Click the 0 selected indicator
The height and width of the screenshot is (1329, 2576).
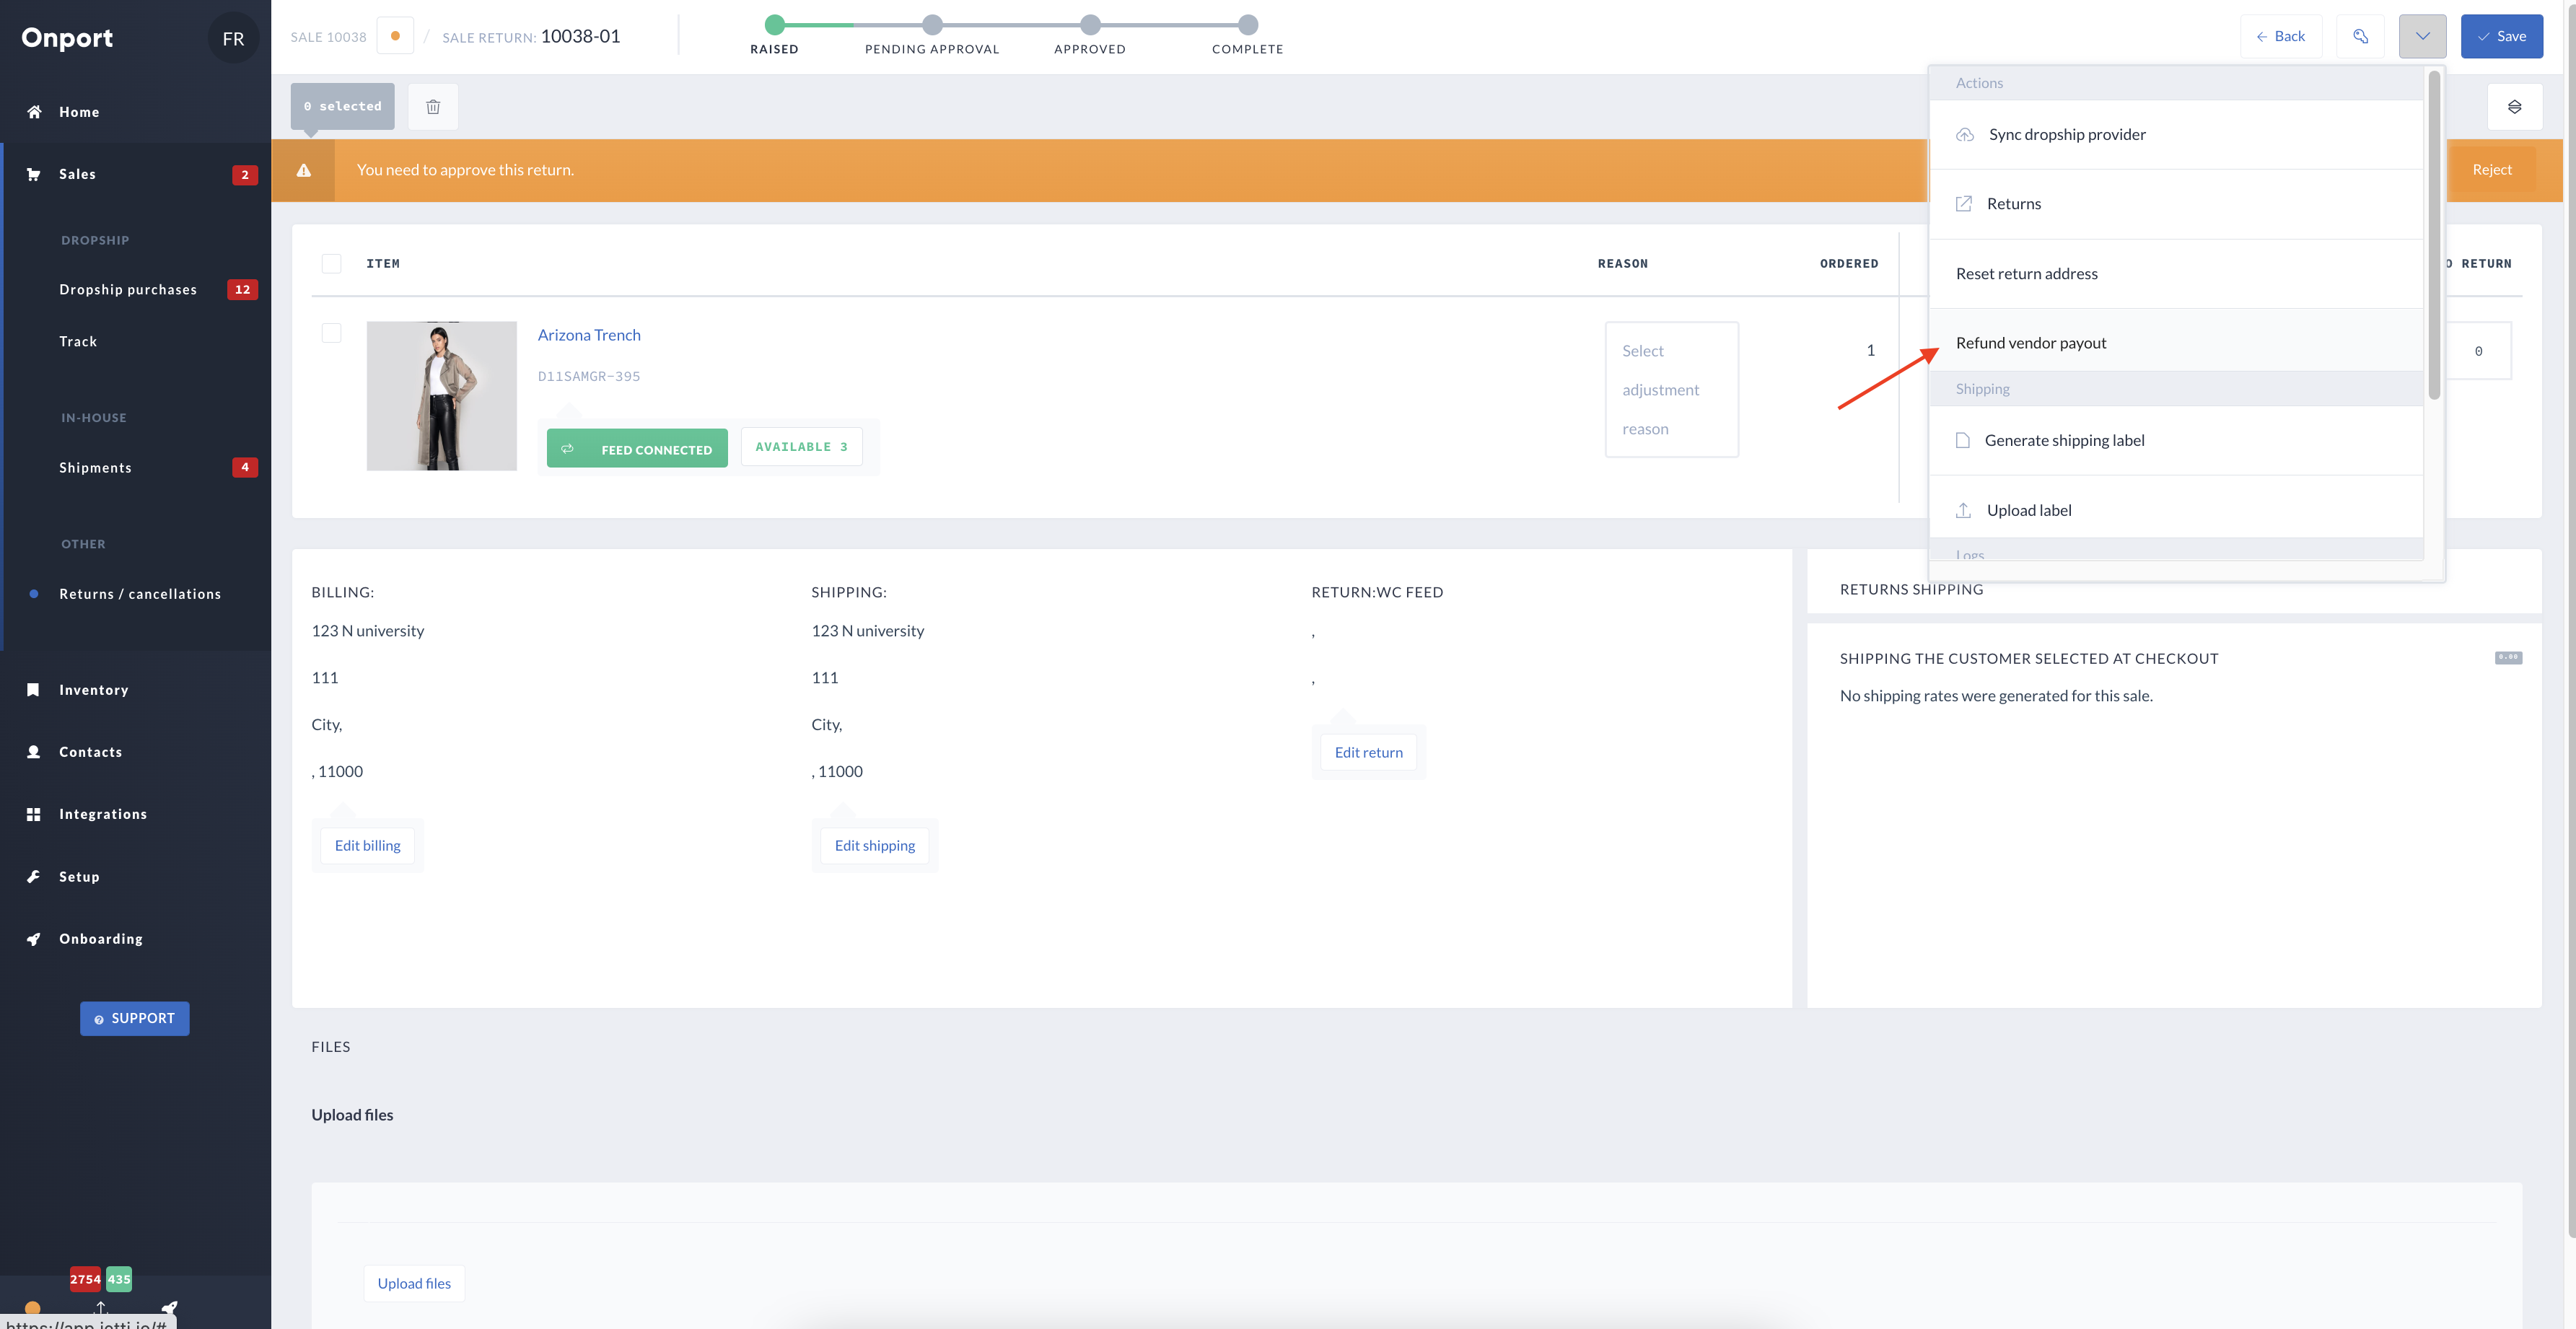(342, 106)
